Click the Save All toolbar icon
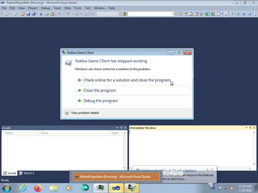 tap(34, 14)
